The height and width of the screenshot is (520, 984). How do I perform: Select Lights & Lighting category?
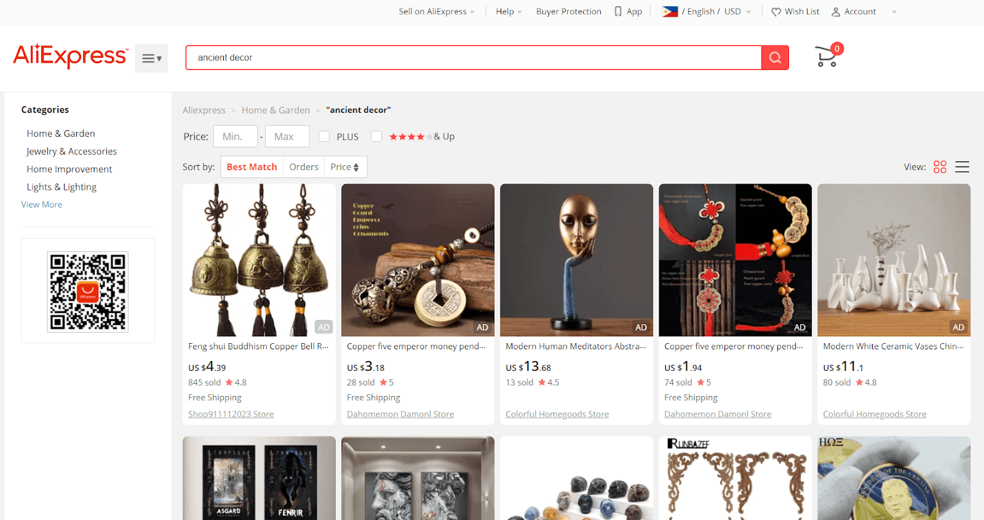[x=61, y=187]
